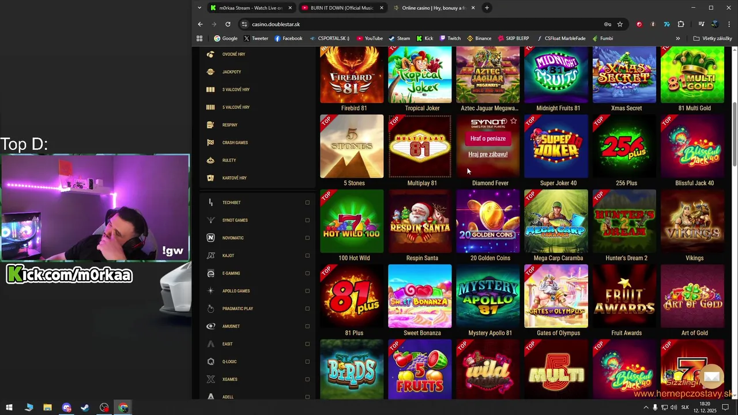738x415 pixels.
Task: Select the Rulety category icon
Action: click(x=210, y=160)
